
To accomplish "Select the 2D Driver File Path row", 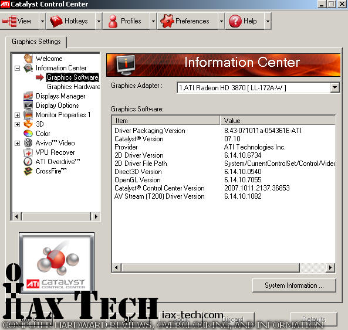I will 224,164.
